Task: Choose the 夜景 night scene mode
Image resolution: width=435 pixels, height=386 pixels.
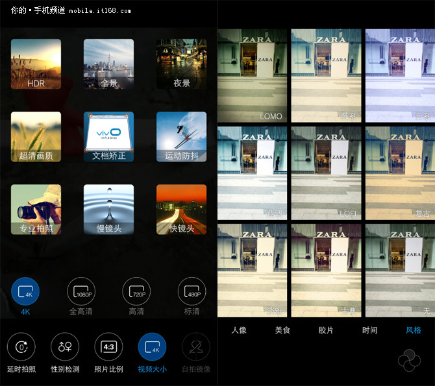Action: point(181,64)
